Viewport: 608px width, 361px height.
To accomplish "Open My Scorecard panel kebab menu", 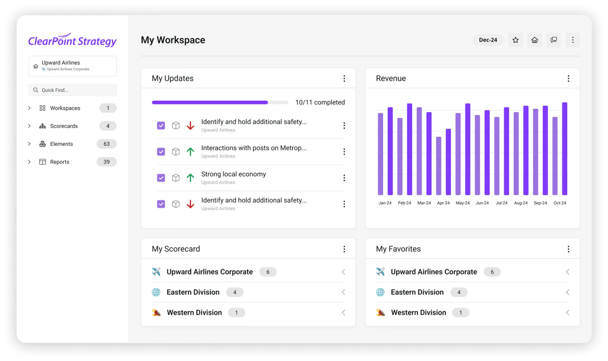I will pyautogui.click(x=344, y=249).
